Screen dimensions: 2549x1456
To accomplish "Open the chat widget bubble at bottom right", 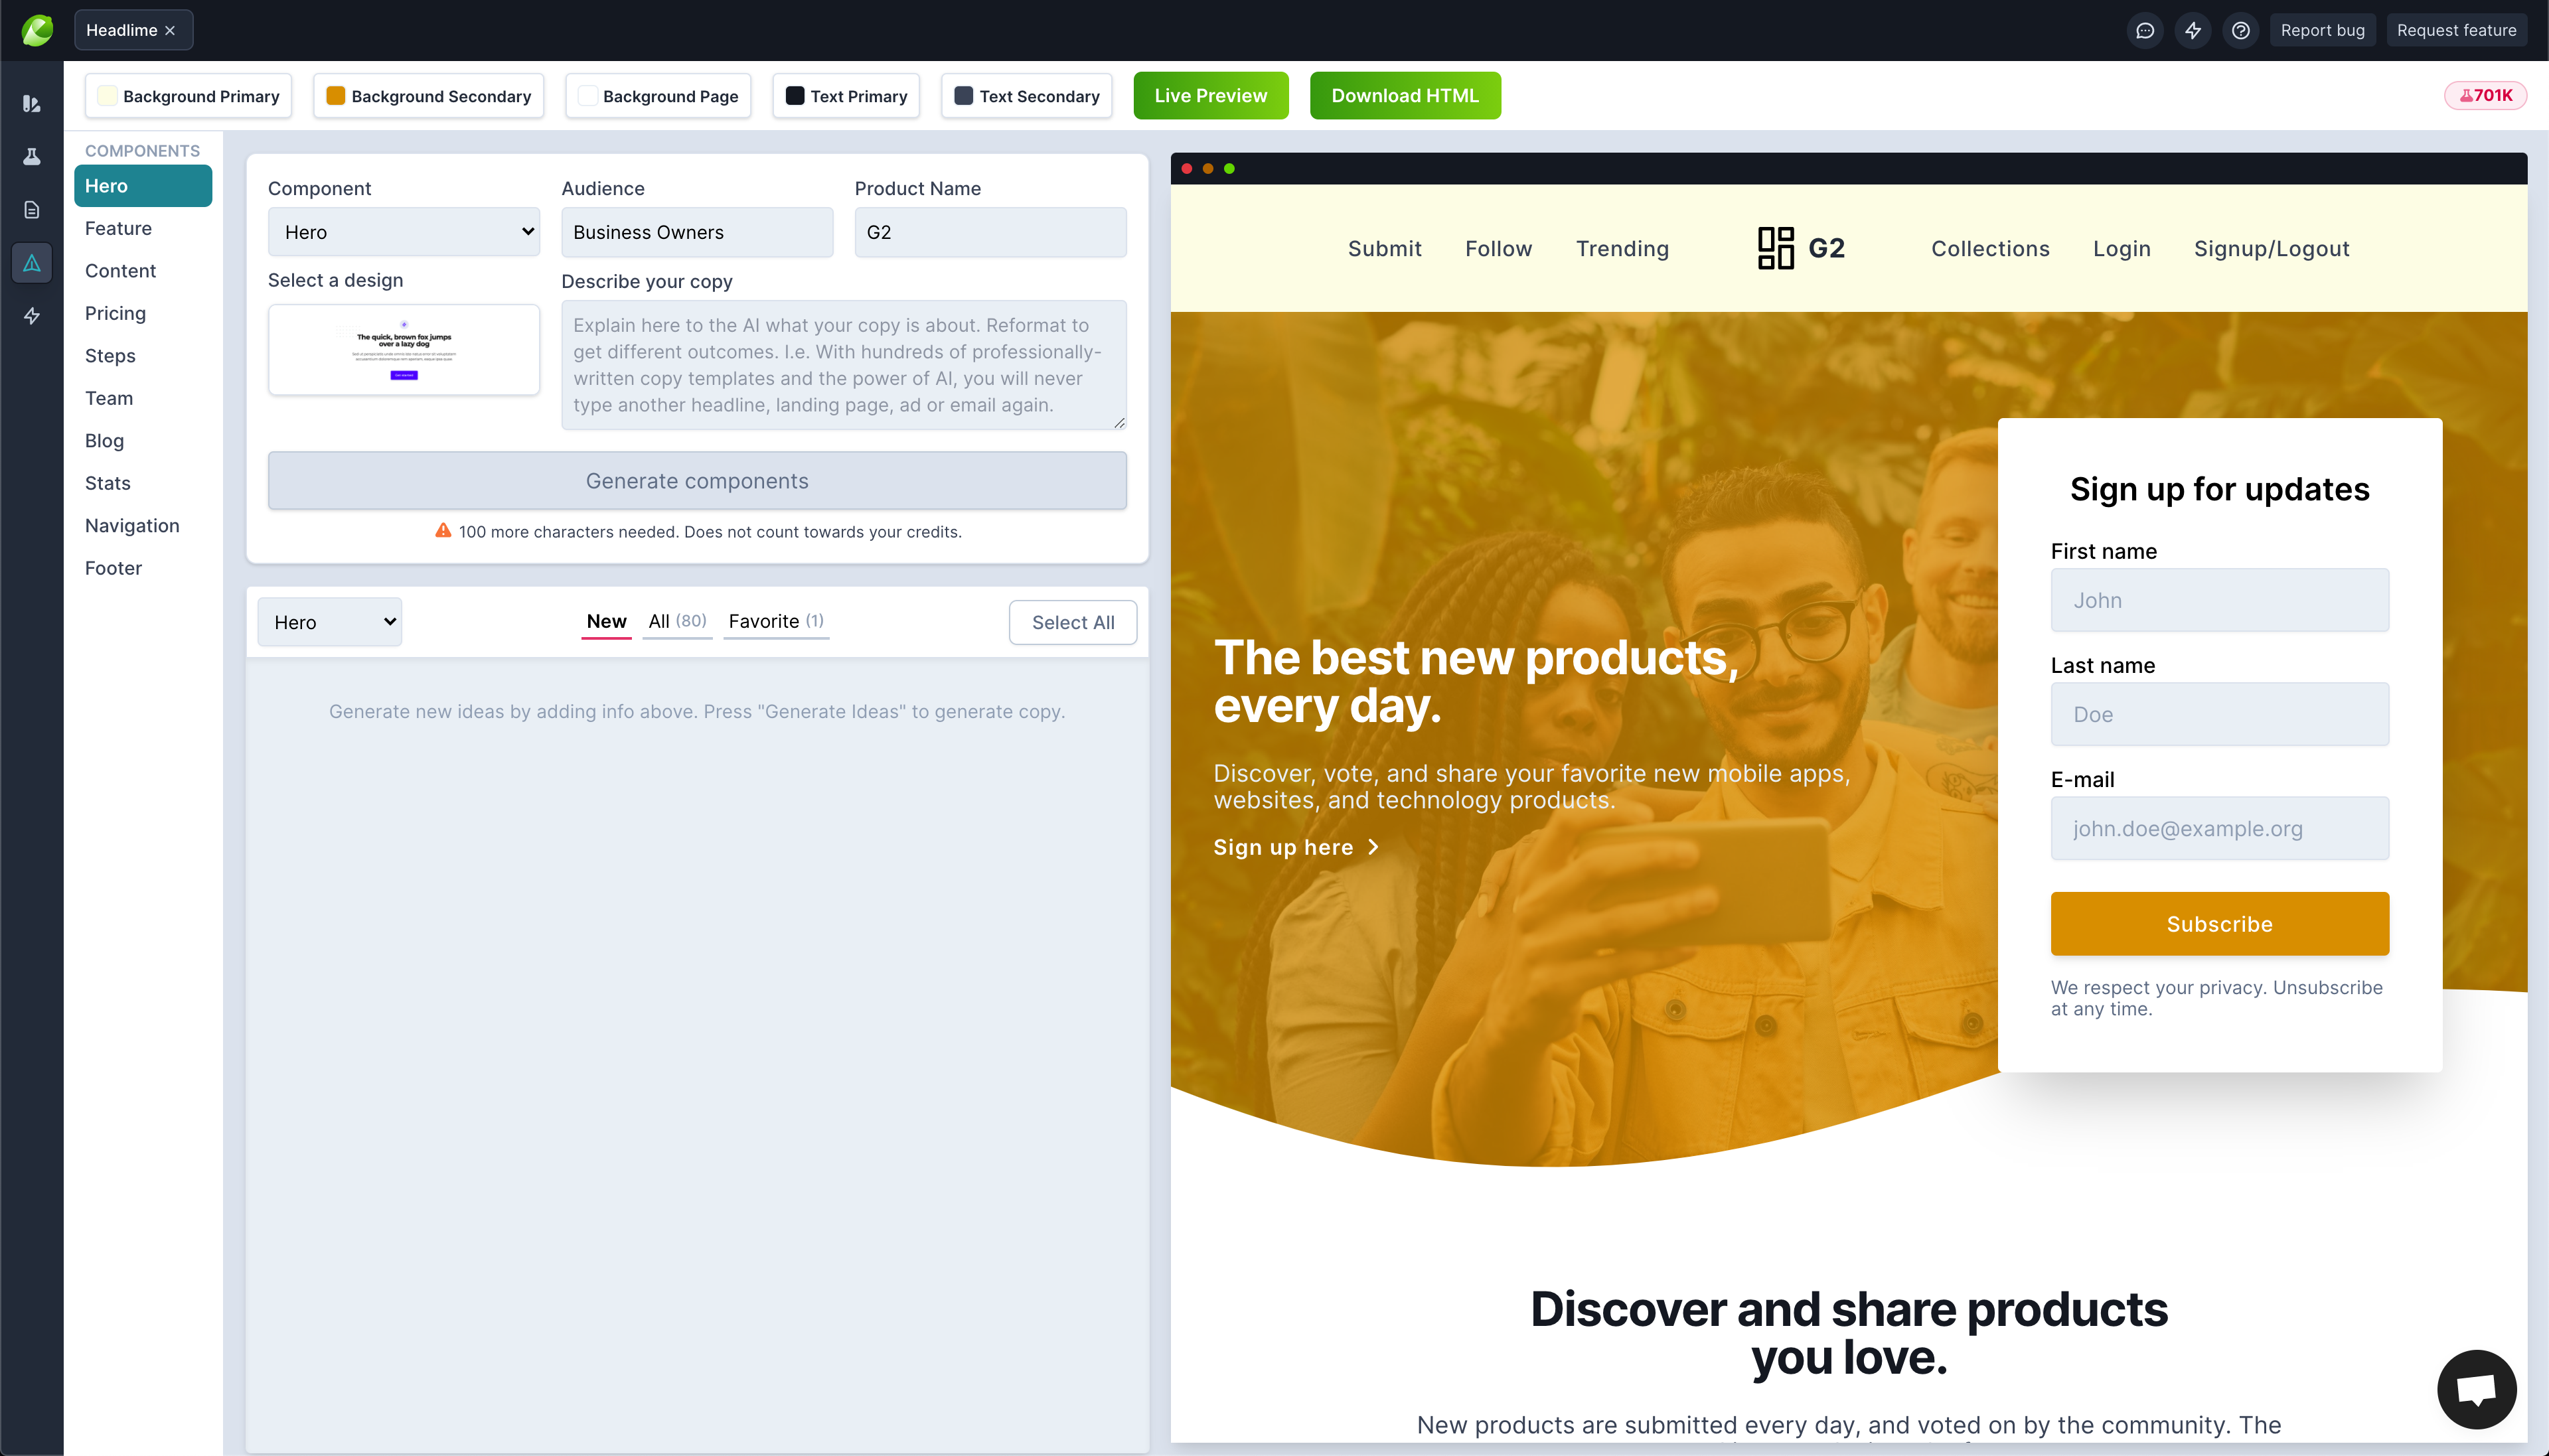I will click(x=2476, y=1389).
